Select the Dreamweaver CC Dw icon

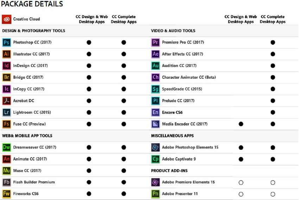coord(6,147)
